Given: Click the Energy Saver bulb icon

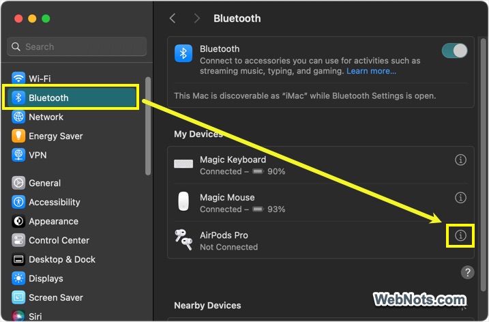Looking at the screenshot, I should click(x=18, y=136).
